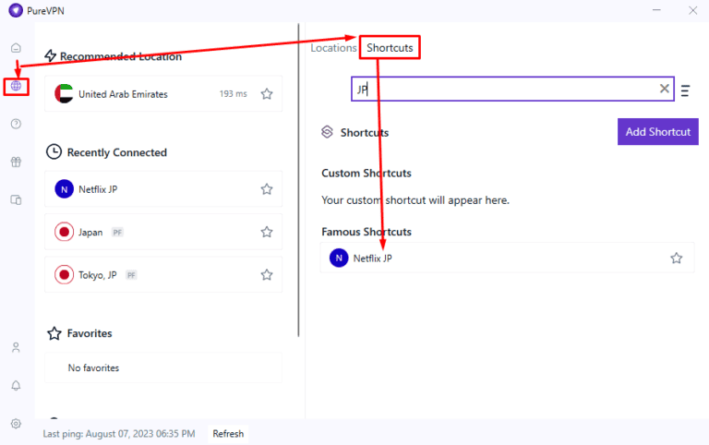Image resolution: width=709 pixels, height=445 pixels.
Task: Click the 193 ms ping value
Action: click(x=234, y=93)
